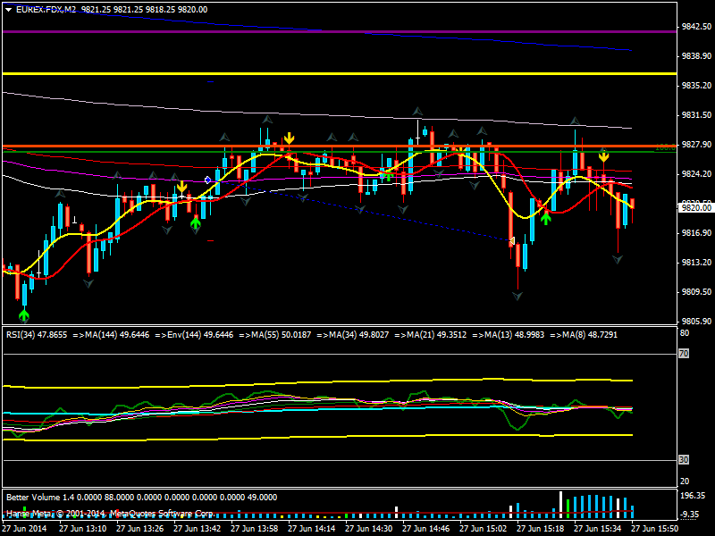
Task: Click the green up arrow near 13:42
Action: pyautogui.click(x=196, y=221)
